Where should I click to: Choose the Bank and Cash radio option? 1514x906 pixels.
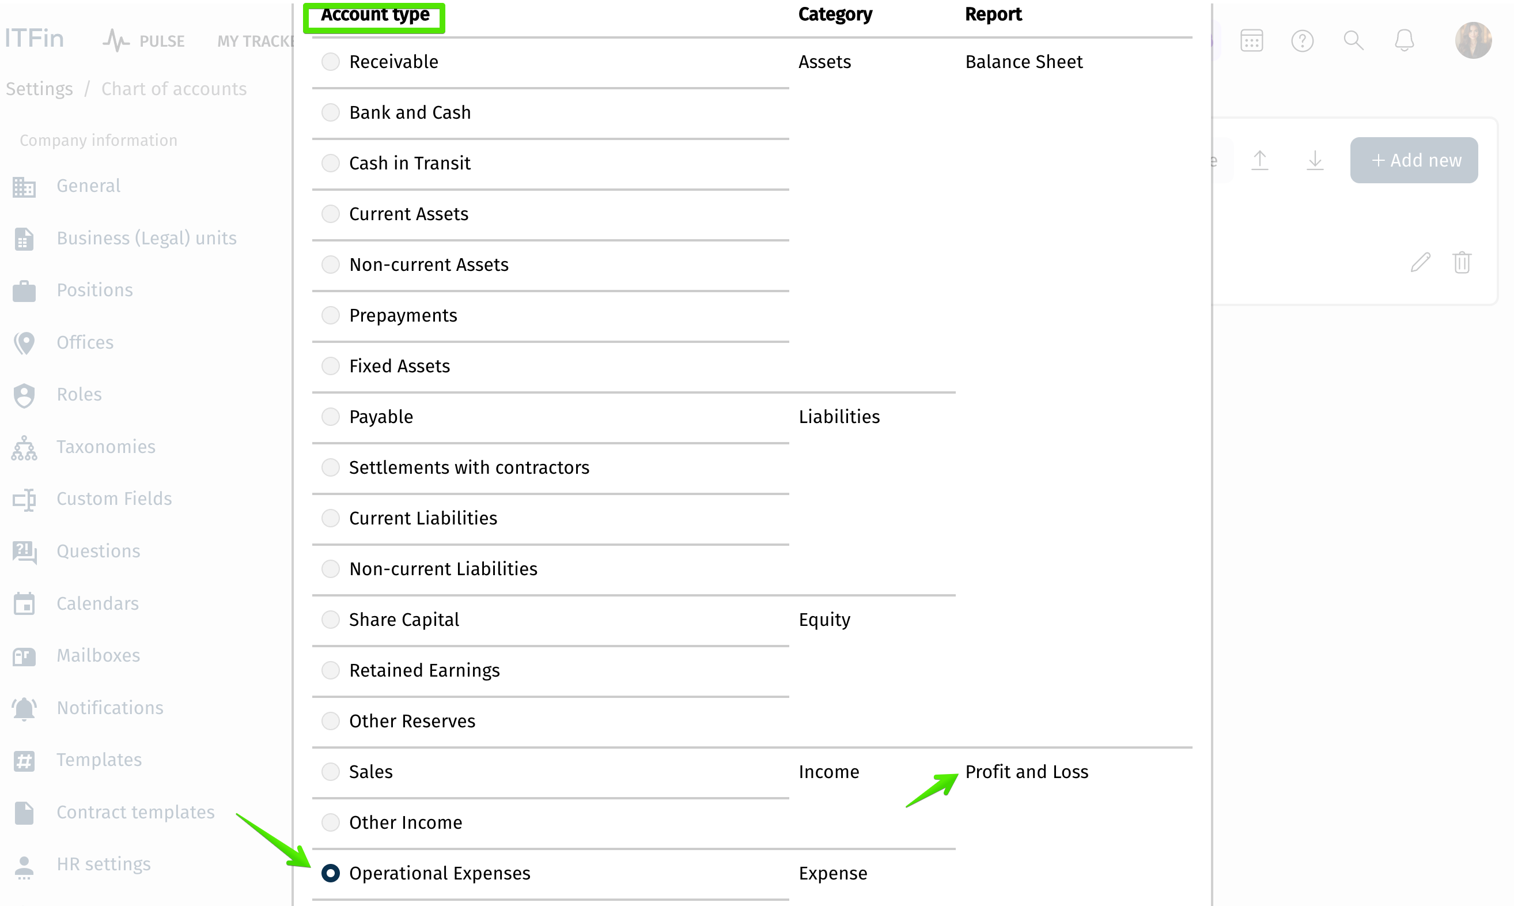click(x=330, y=112)
